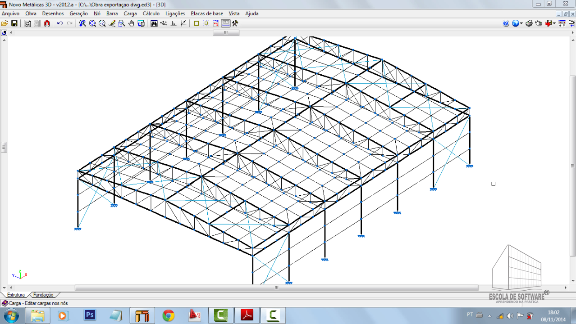Viewport: 576px width, 324px height.
Task: Save the project with the floppy disk icon
Action: tap(14, 23)
